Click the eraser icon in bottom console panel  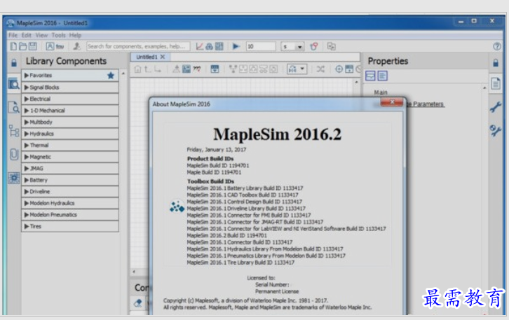[138, 303]
